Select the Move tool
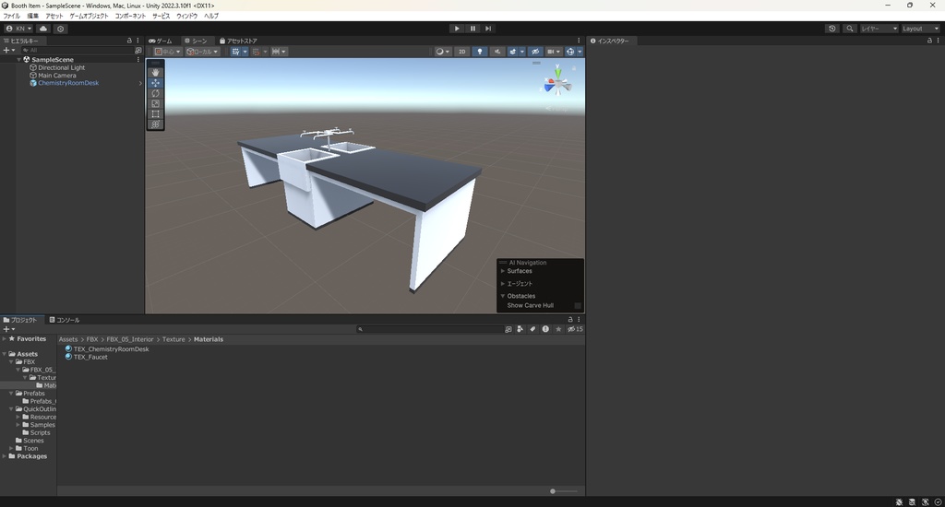This screenshot has width=945, height=507. [x=155, y=83]
